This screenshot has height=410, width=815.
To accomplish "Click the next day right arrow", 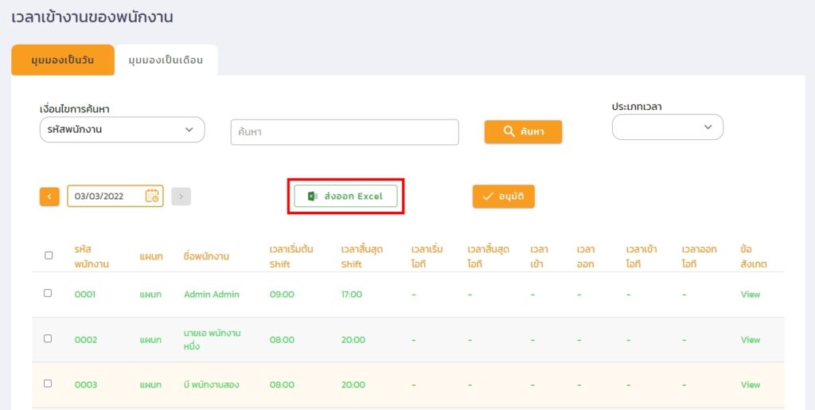I will 181,196.
